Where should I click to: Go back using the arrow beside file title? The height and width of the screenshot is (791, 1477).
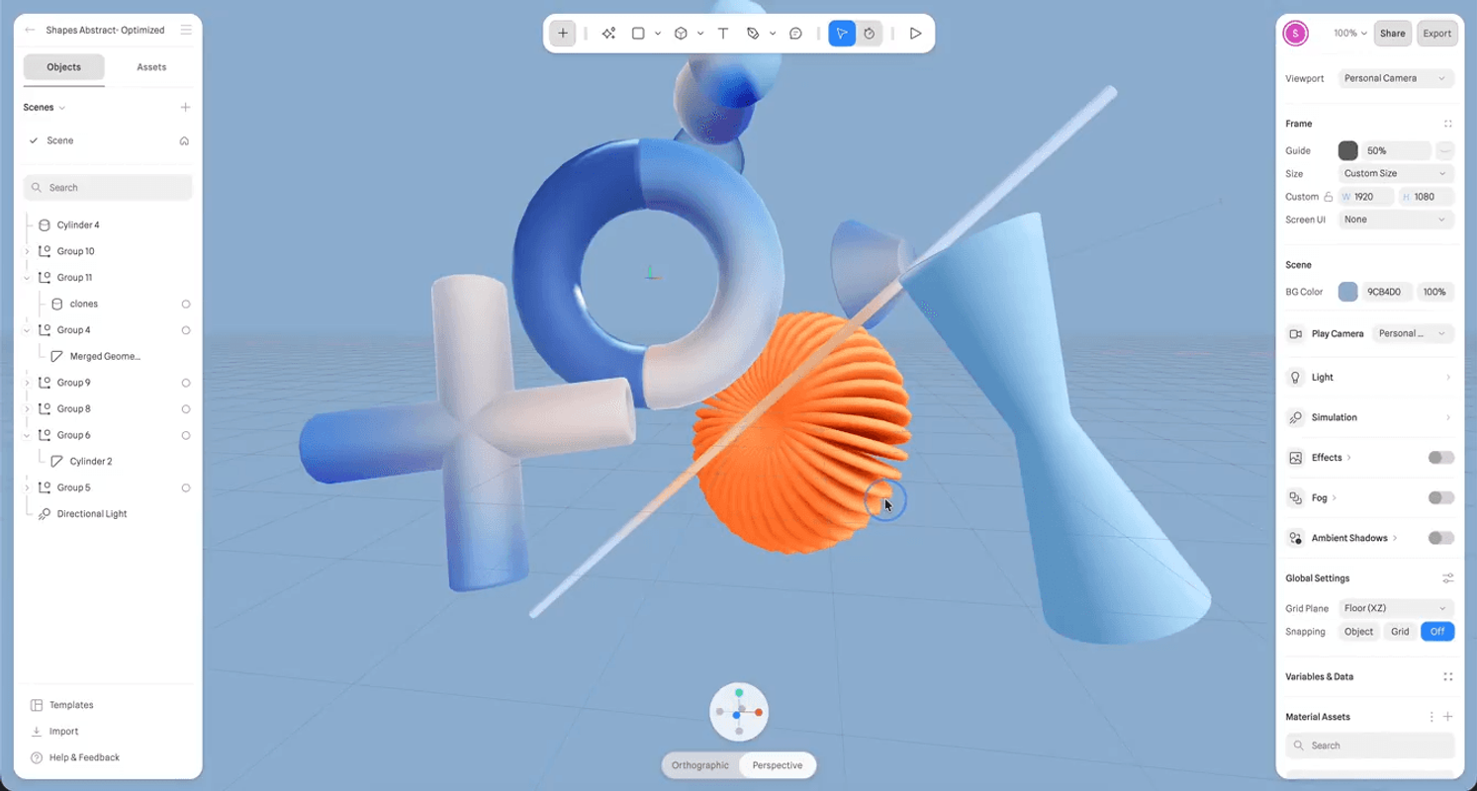(30, 31)
